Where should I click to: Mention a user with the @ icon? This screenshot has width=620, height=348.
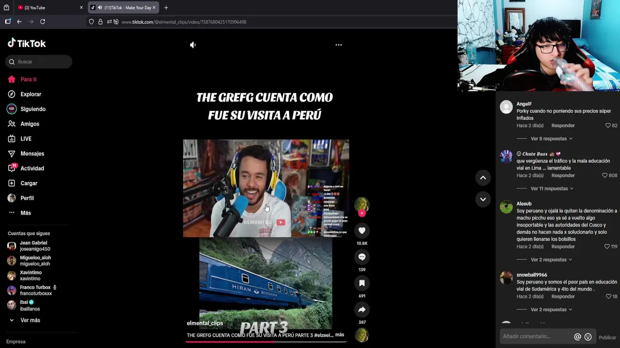pos(577,337)
